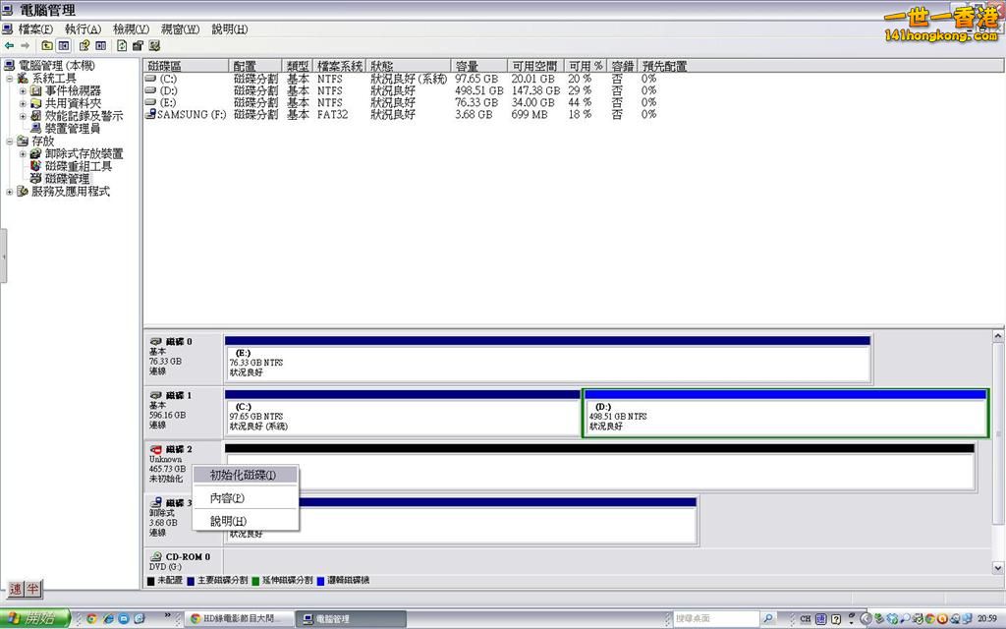Viewport: 1006px width, 629px height.
Task: Open the 檢視 menu in menu bar
Action: (131, 29)
